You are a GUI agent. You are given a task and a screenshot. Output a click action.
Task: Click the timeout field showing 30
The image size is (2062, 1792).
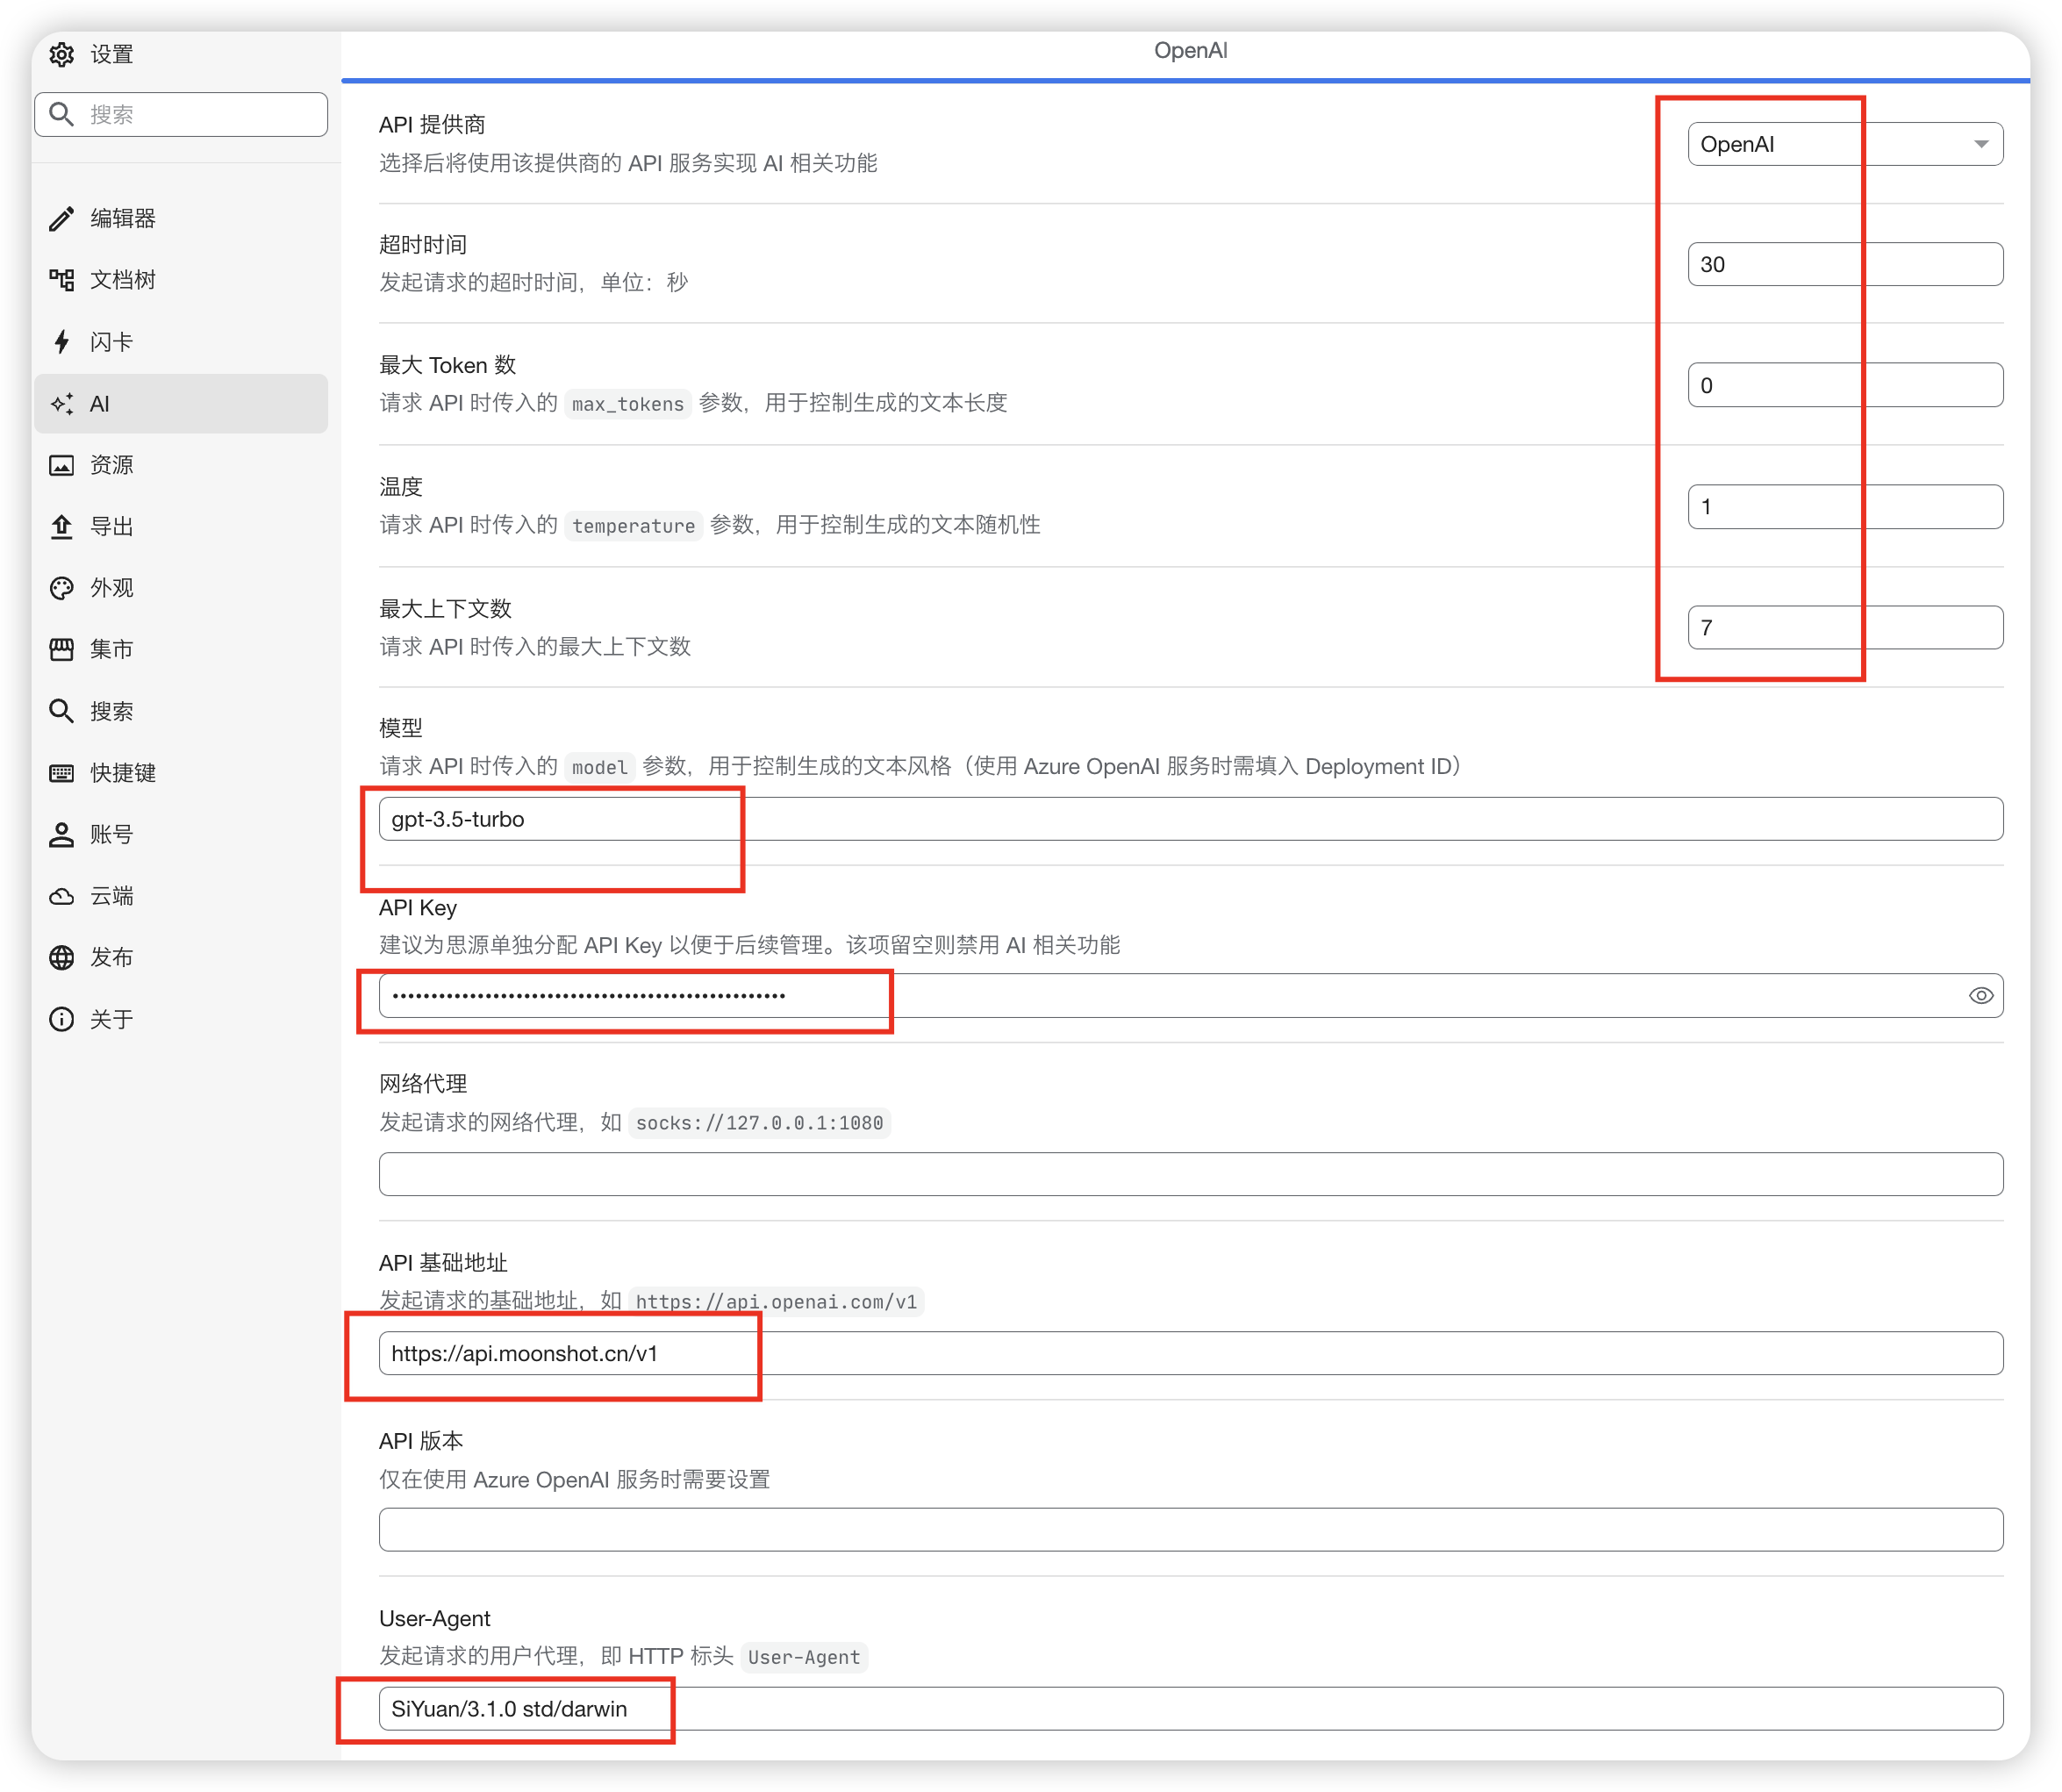(x=1844, y=264)
